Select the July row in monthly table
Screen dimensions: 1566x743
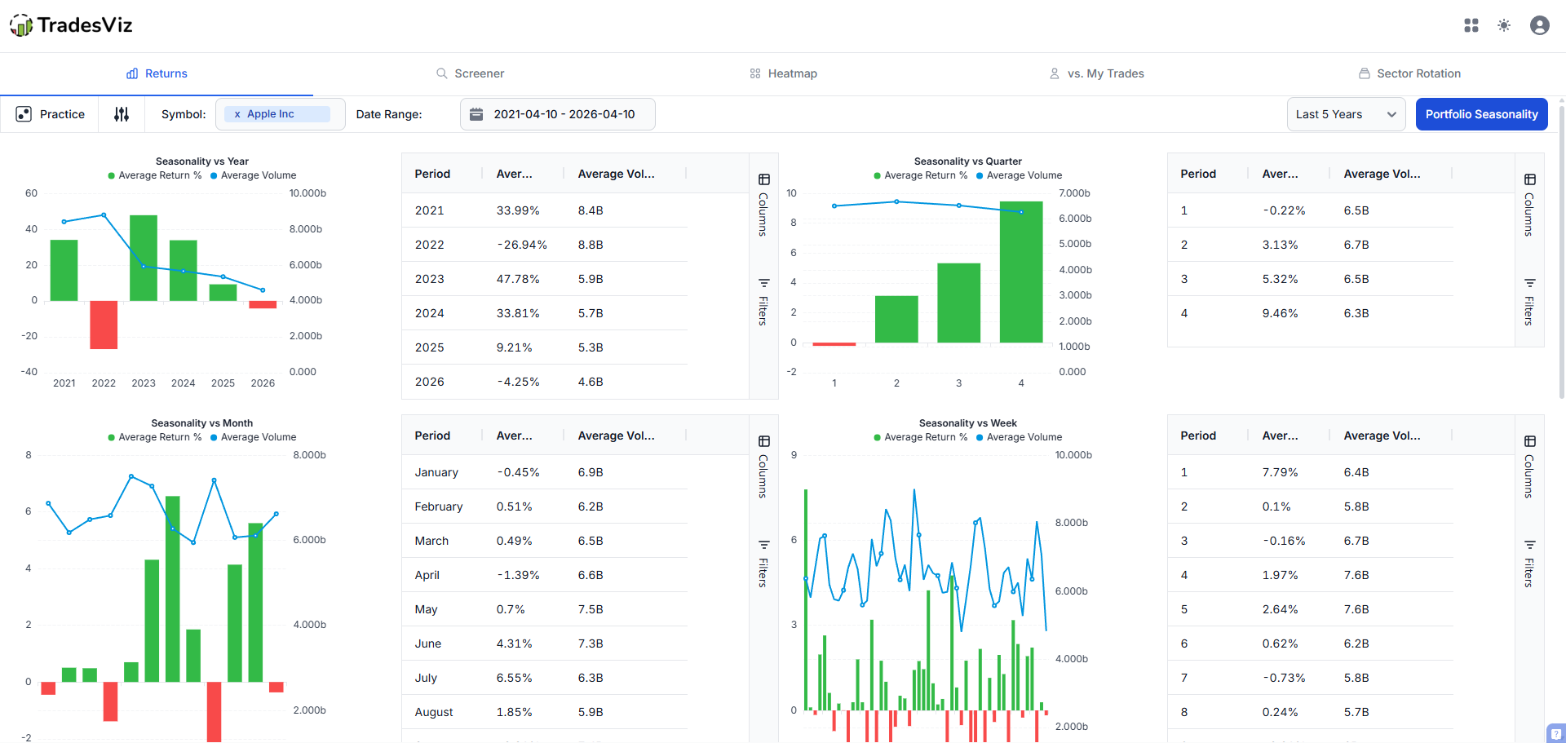[545, 678]
